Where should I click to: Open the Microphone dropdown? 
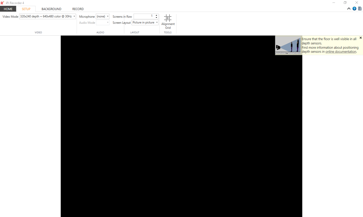[103, 16]
